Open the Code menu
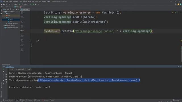This screenshot has height=102, width=182. click(x=20, y=1)
